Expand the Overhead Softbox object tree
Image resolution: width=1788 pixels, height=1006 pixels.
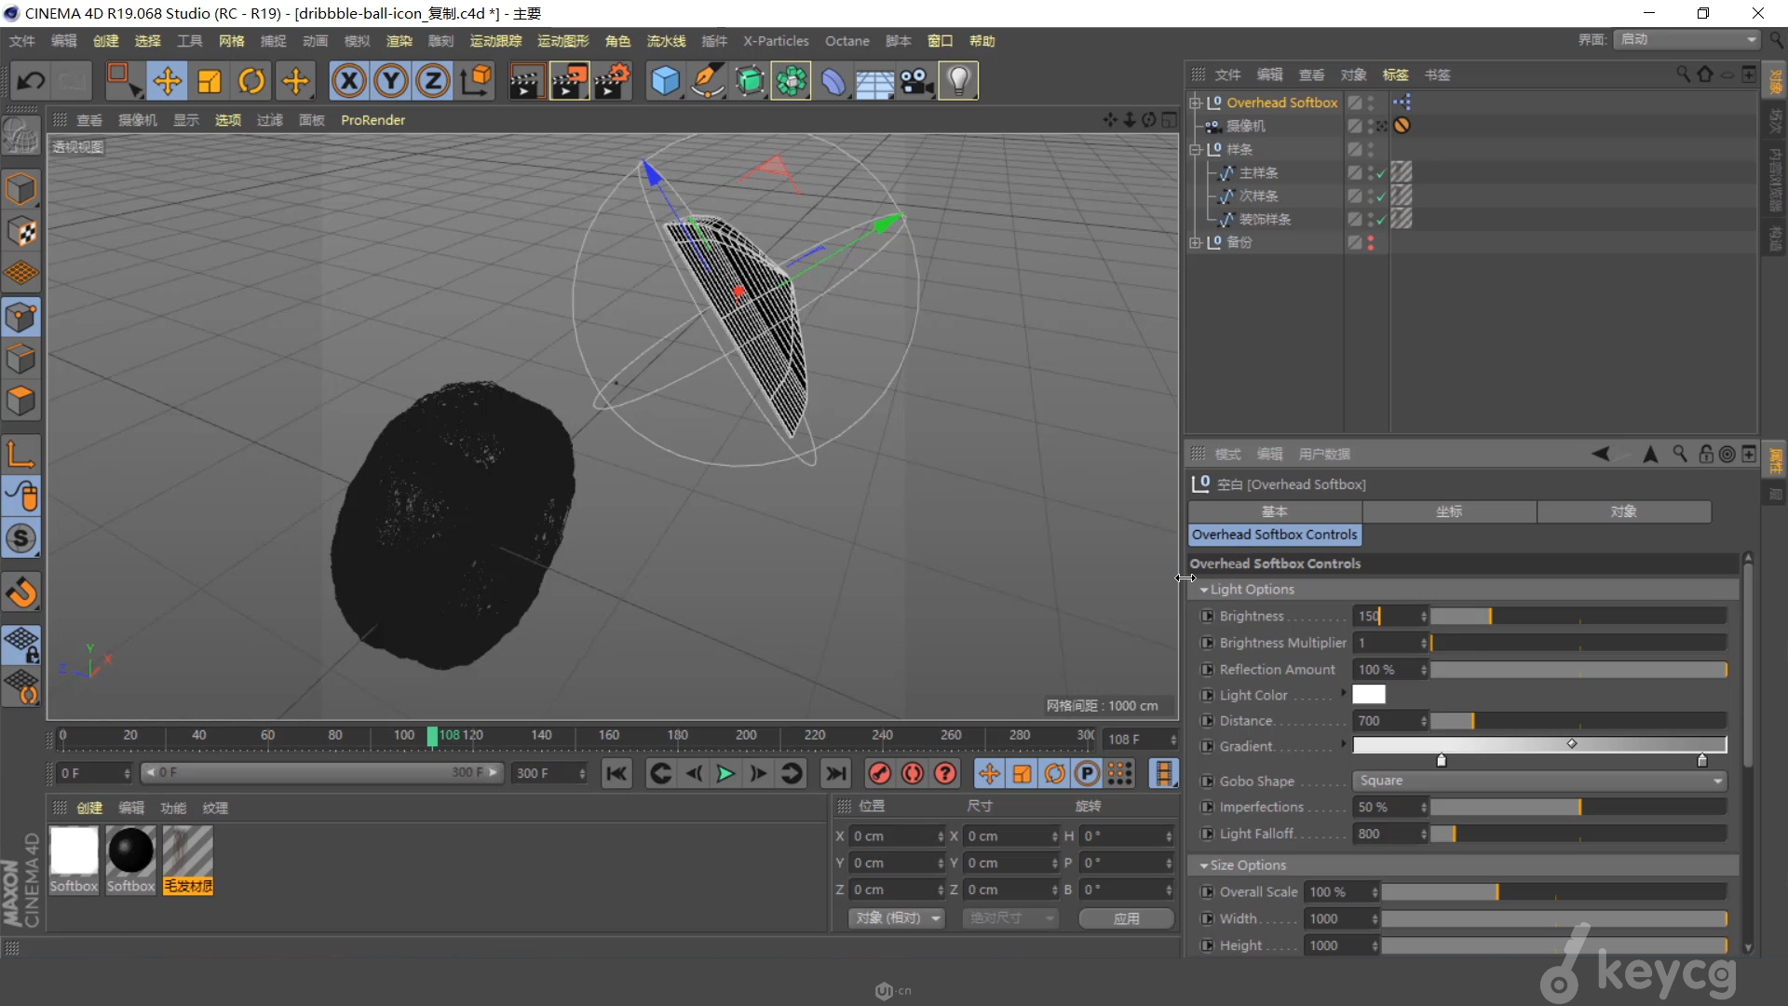[x=1196, y=102]
